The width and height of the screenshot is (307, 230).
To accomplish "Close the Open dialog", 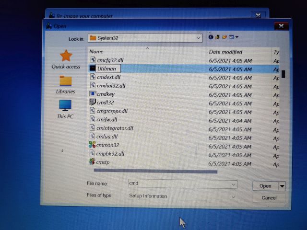I will [x=282, y=26].
